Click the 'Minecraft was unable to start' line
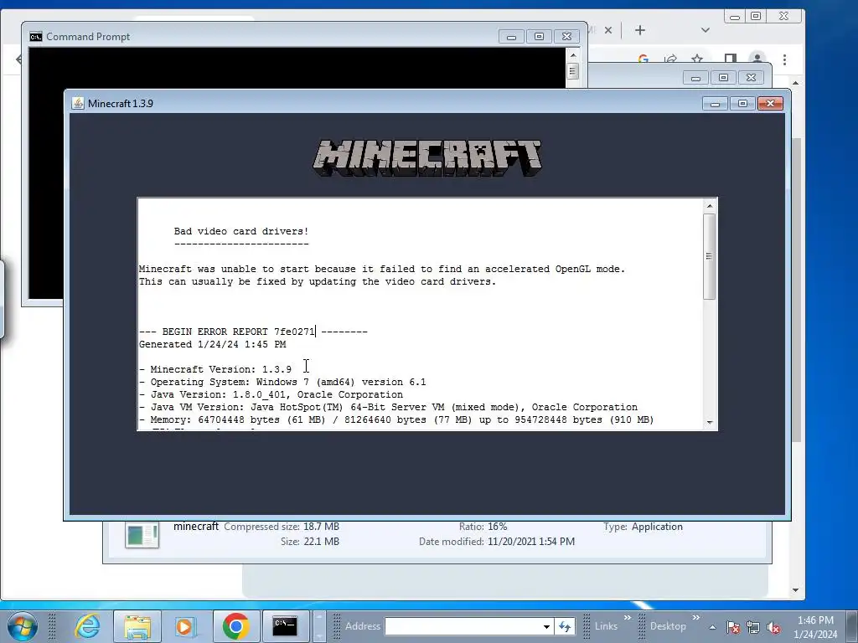 [382, 269]
